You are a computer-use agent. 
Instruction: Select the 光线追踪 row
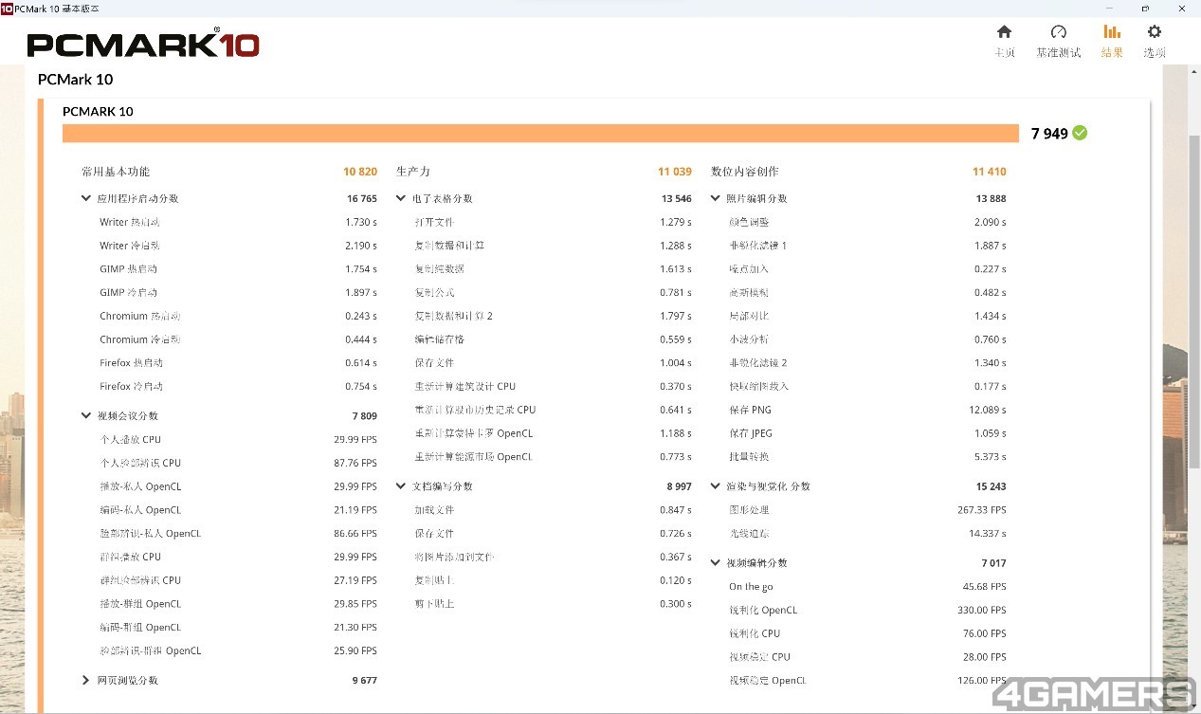(x=867, y=534)
